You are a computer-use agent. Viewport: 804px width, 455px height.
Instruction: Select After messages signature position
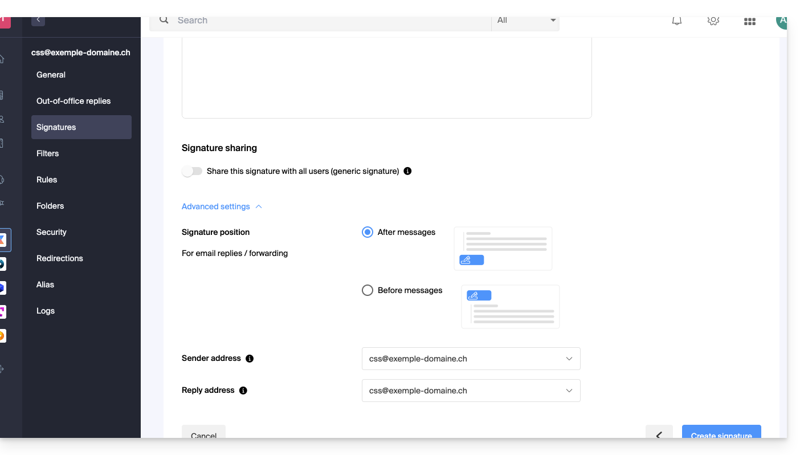[368, 232]
